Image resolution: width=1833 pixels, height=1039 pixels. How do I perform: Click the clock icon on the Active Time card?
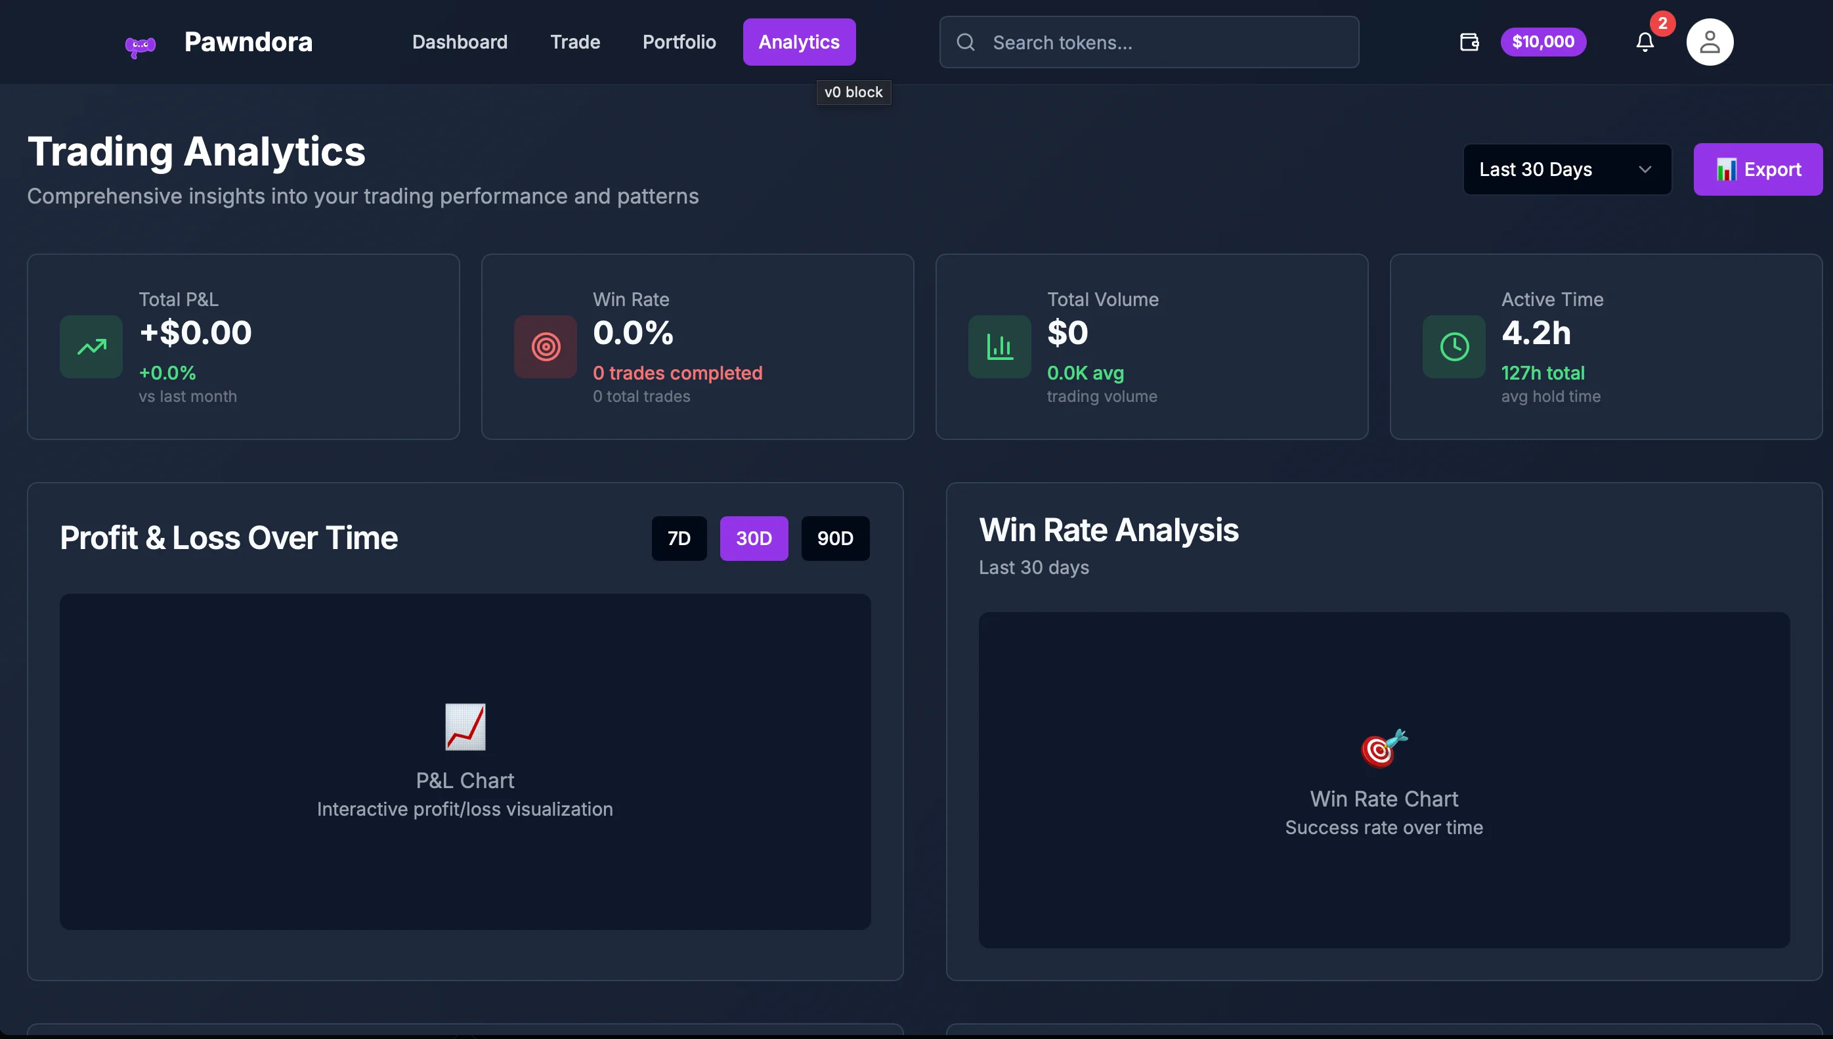click(1454, 346)
